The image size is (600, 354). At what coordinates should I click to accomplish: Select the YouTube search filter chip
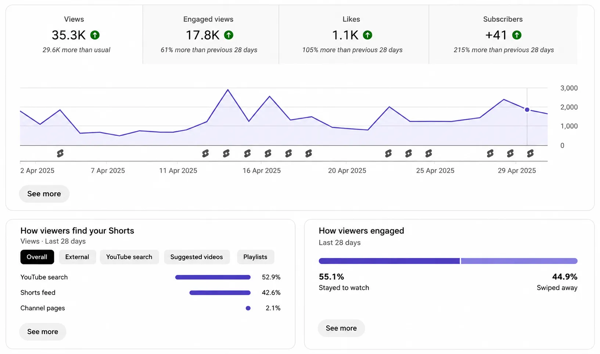[x=129, y=257]
